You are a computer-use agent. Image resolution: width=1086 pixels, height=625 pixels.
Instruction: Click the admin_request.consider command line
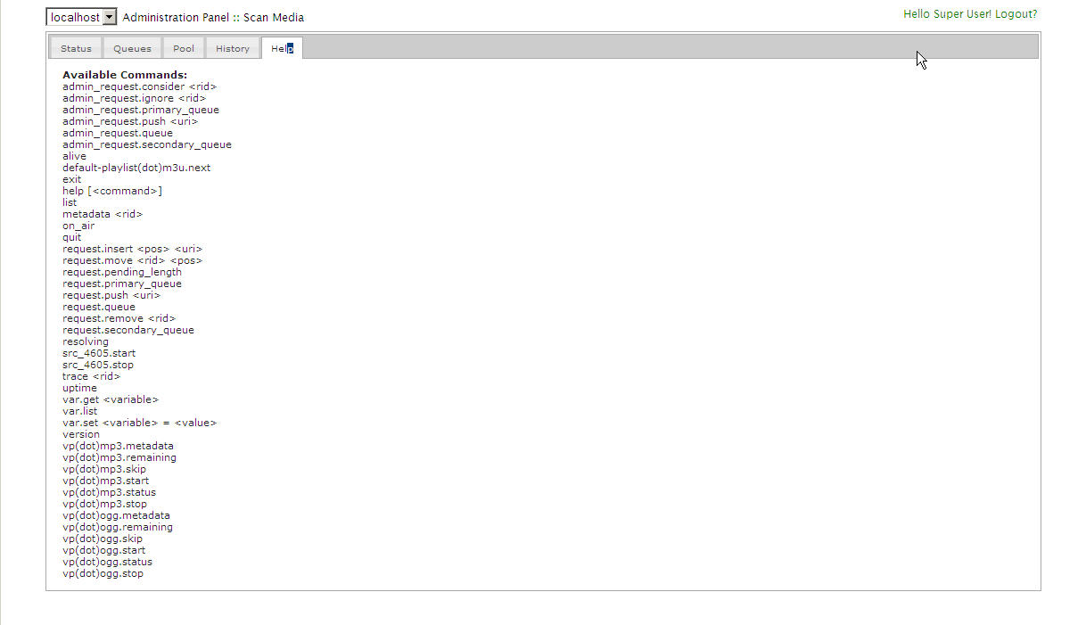pyautogui.click(x=139, y=86)
